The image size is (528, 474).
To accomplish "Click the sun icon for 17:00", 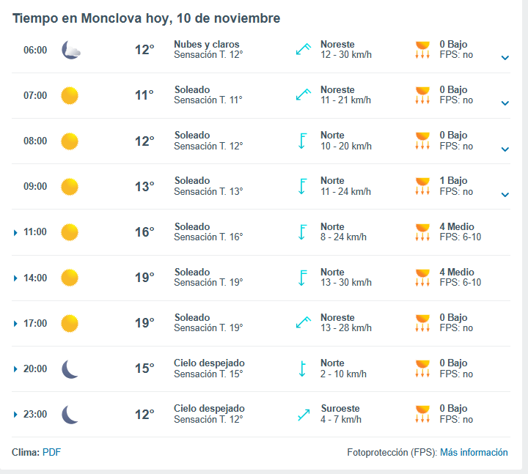I will [70, 323].
